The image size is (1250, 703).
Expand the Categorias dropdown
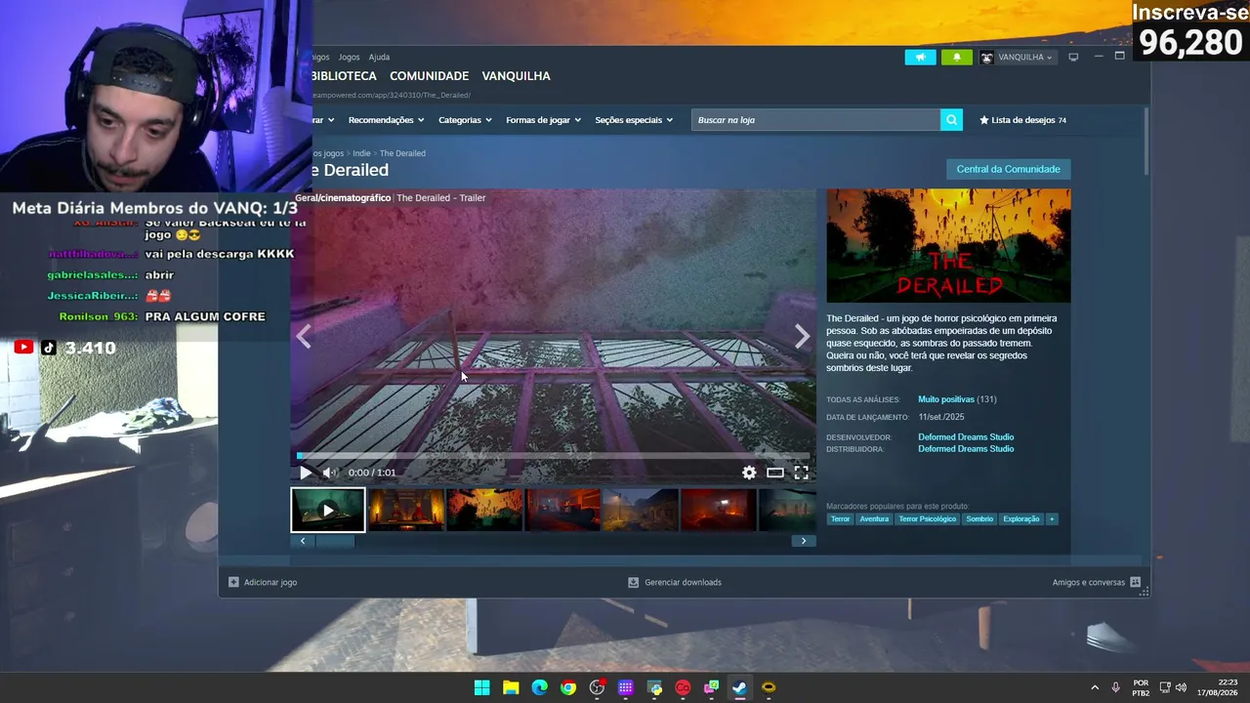465,120
